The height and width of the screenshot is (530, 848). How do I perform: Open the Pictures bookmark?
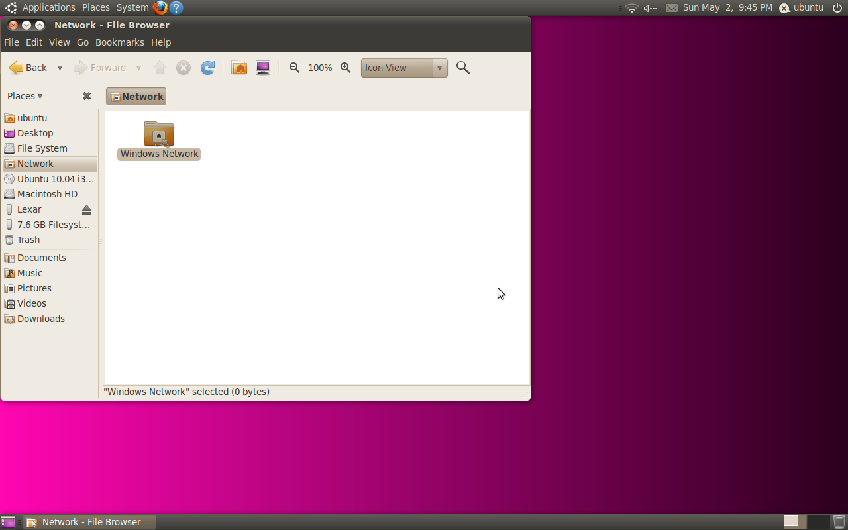tap(50, 288)
